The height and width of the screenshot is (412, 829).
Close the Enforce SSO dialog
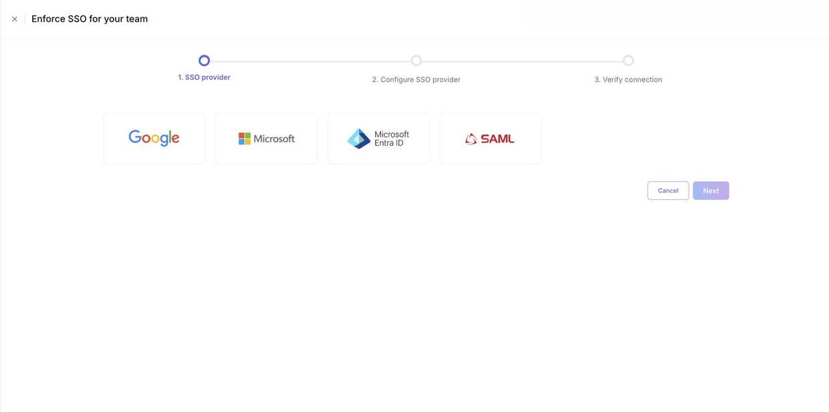click(15, 19)
